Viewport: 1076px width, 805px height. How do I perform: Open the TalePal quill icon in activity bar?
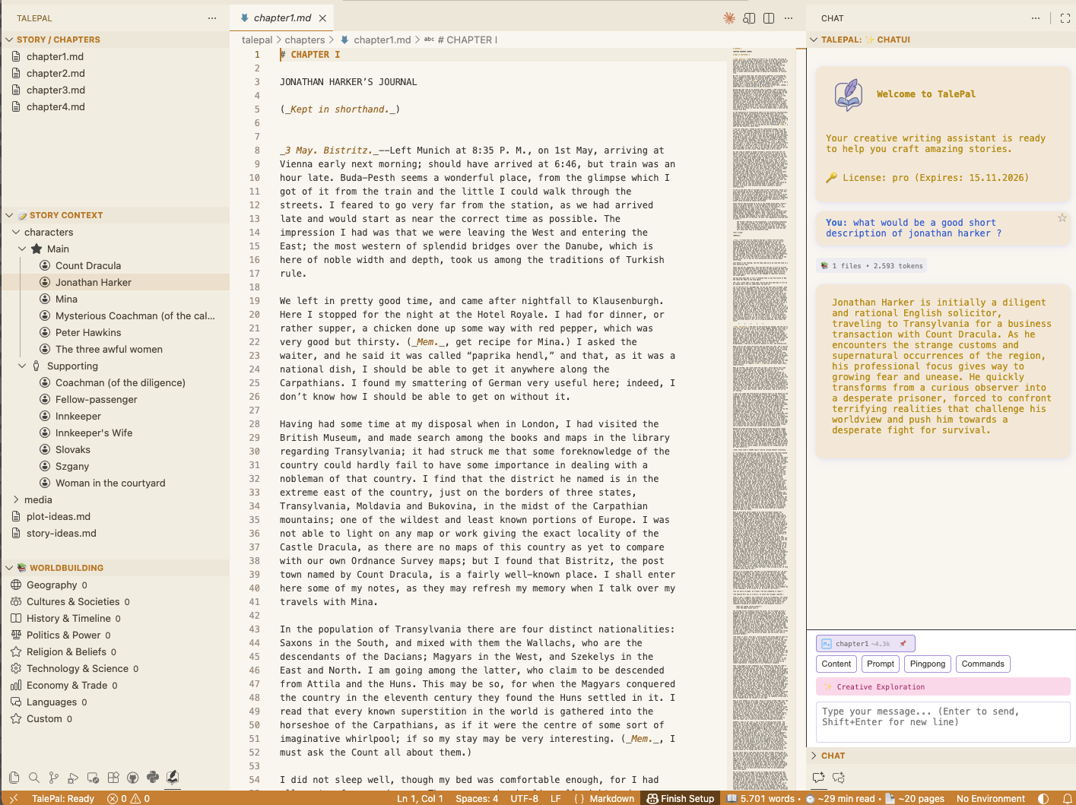point(172,777)
